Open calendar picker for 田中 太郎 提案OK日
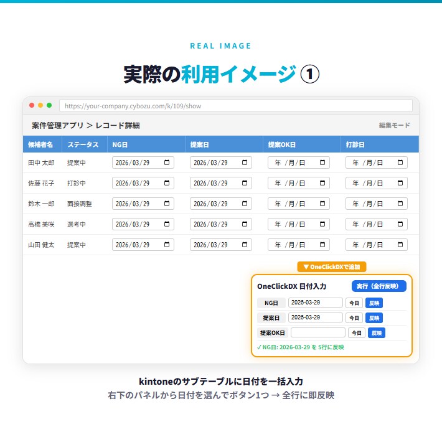 [322, 162]
